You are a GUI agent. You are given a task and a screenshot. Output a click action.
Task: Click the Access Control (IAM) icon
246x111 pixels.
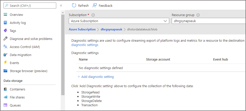pos(6,47)
